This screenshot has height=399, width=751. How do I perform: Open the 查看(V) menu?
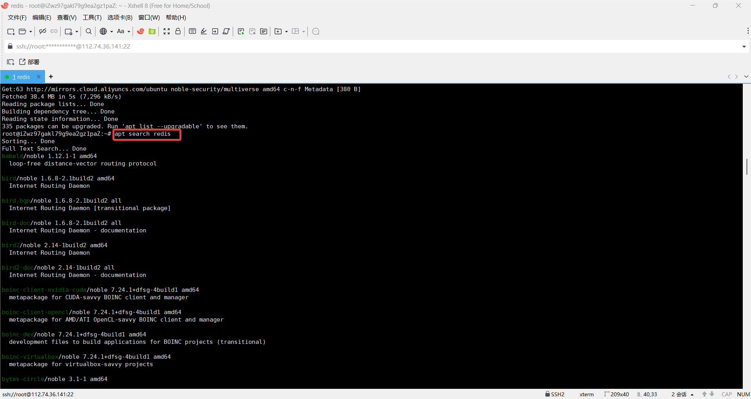pos(66,18)
